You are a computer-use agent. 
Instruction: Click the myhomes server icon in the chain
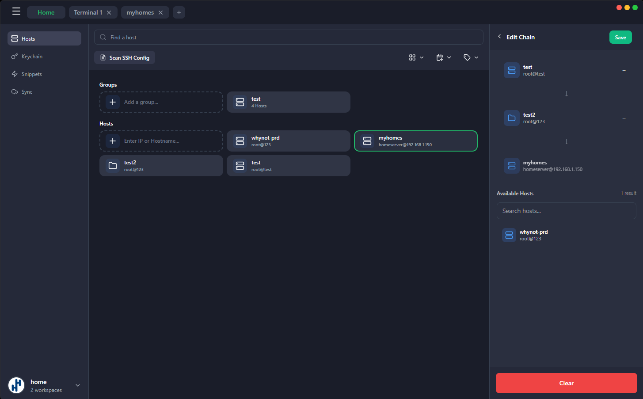[x=511, y=166]
